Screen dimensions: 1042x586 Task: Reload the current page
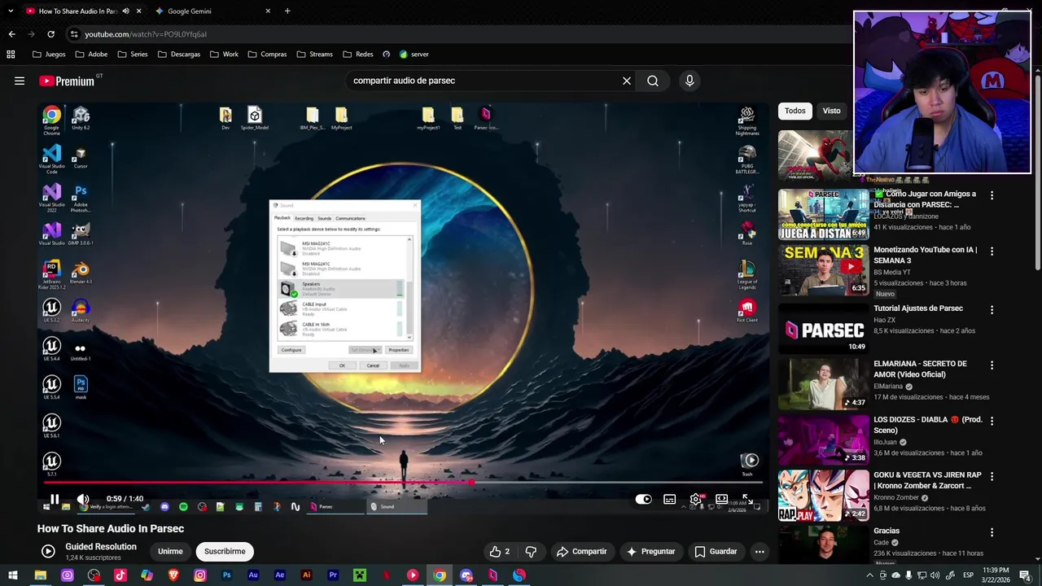(x=50, y=34)
